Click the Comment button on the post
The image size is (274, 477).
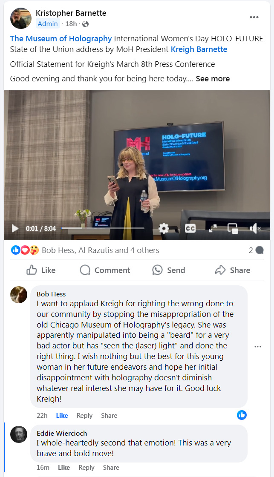[105, 270]
